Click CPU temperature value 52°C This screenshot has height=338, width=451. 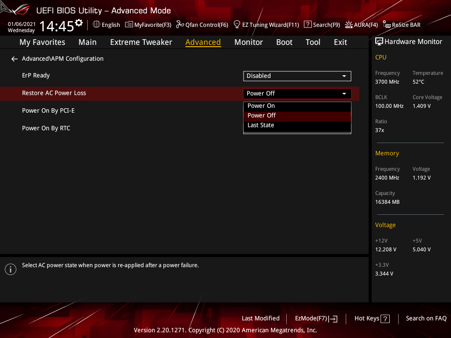point(418,82)
